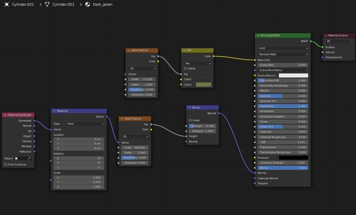This screenshot has width=356, height=215.
Task: Click Scale 13.100 field in upper Noise Texture
Action: coord(142,79)
